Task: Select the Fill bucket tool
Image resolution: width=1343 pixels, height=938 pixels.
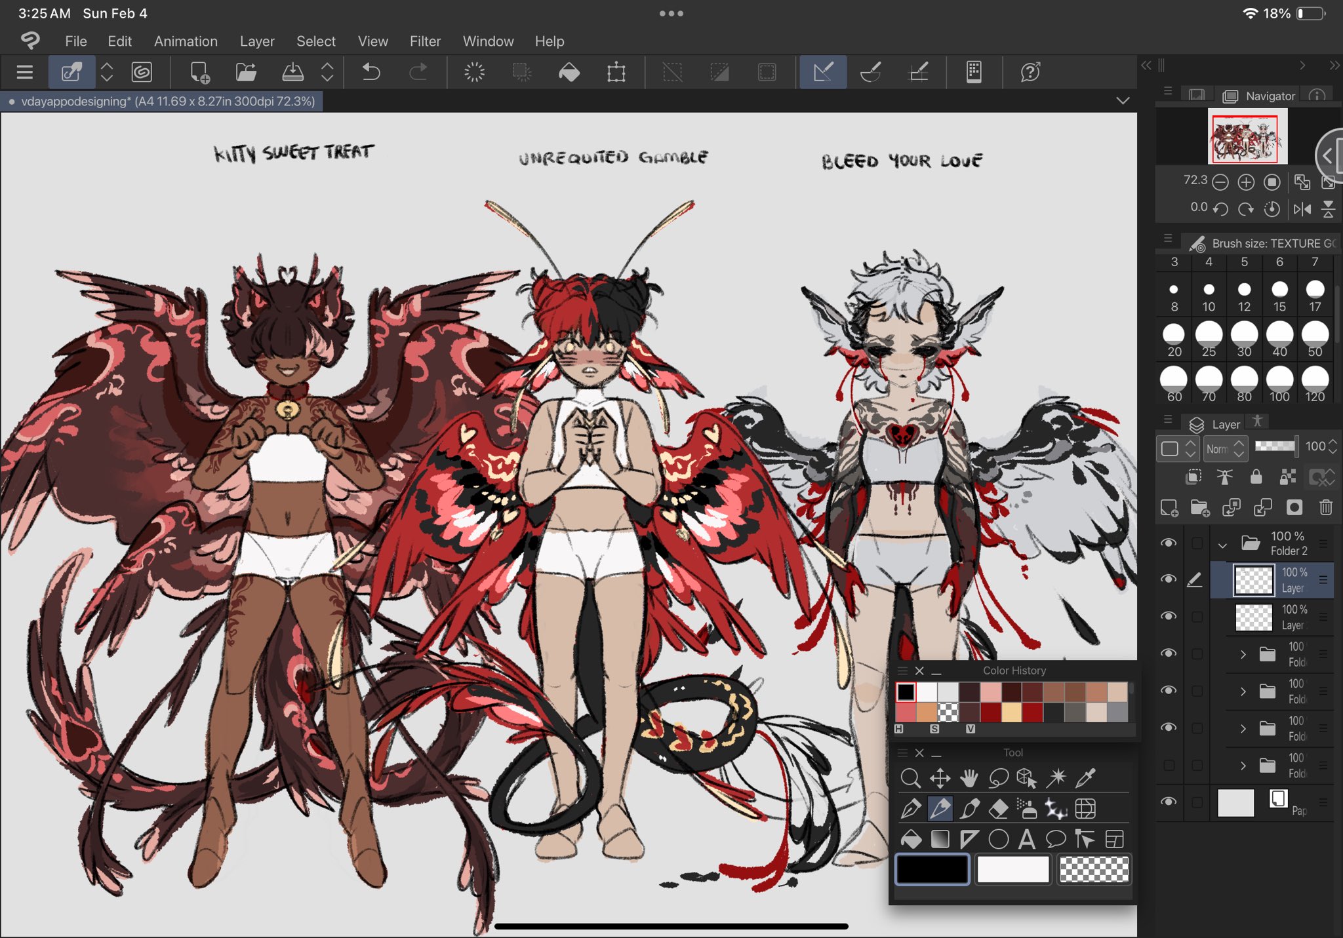Action: 910,839
